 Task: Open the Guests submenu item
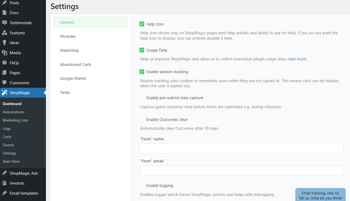pyautogui.click(x=8, y=145)
